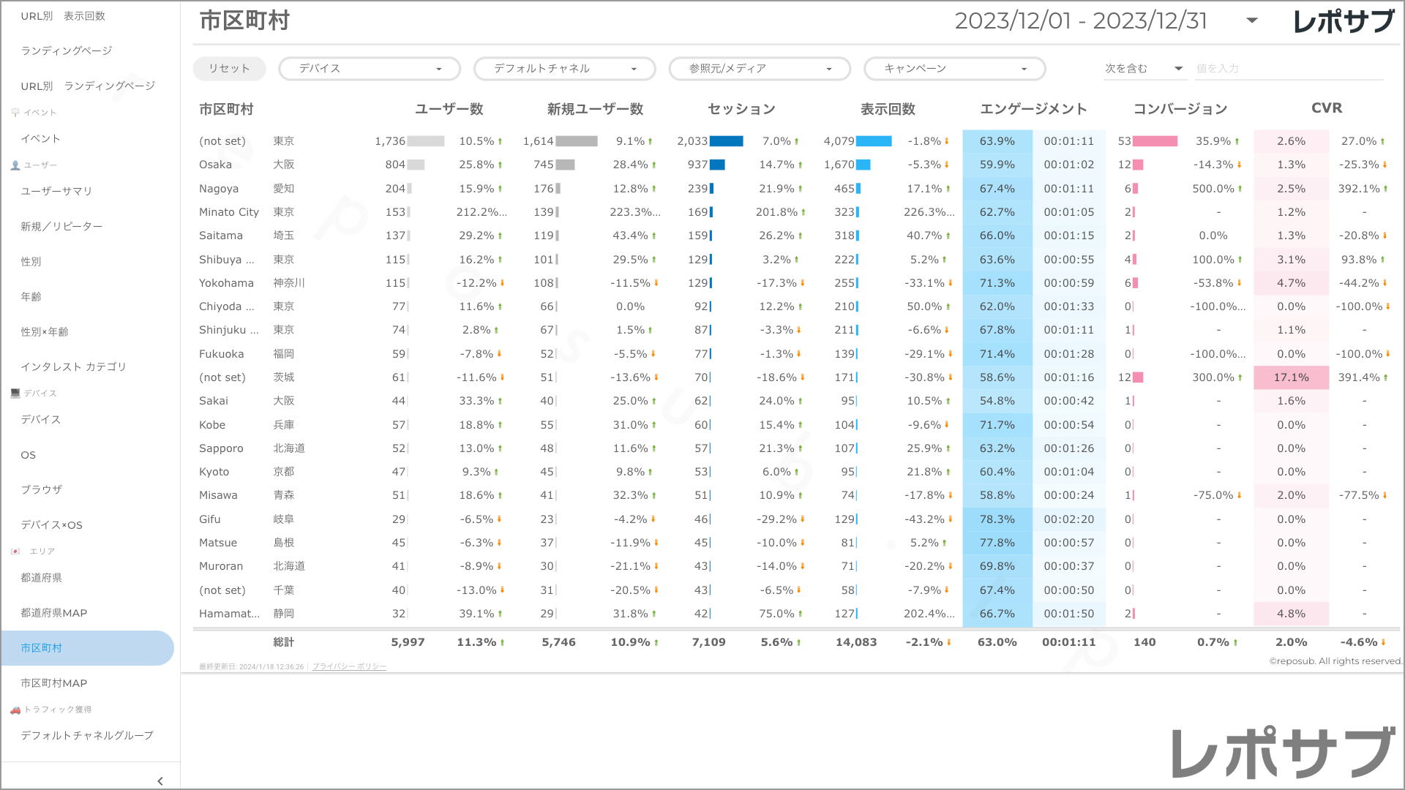Collapse the left sidebar with chevron
Image resolution: width=1405 pixels, height=790 pixels.
(160, 781)
